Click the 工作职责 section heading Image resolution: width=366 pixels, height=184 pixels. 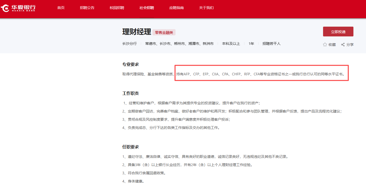tap(131, 94)
